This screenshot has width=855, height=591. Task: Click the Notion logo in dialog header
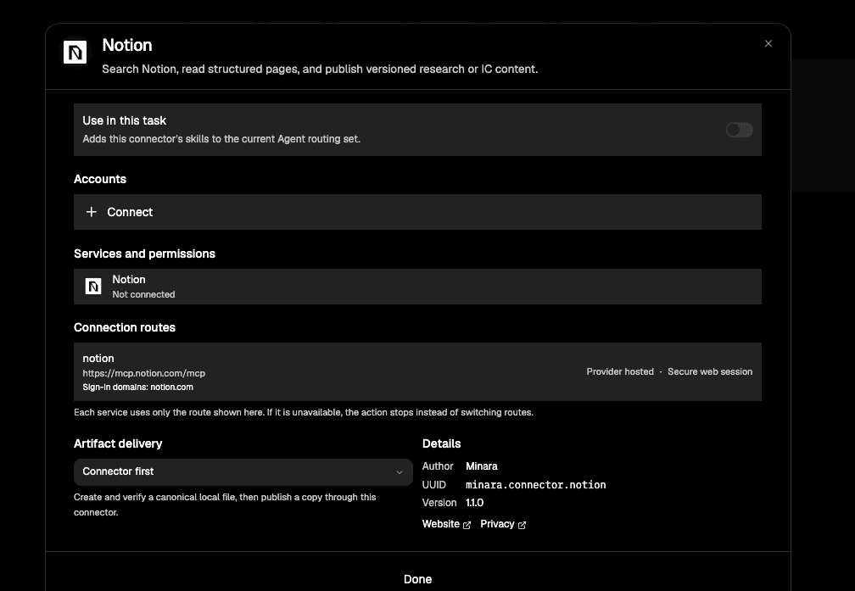pos(75,53)
